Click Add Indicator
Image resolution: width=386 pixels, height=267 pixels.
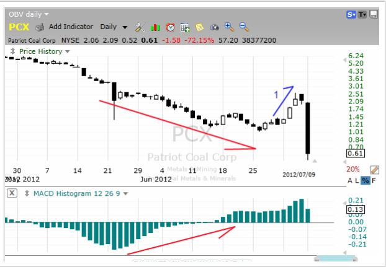pos(71,27)
